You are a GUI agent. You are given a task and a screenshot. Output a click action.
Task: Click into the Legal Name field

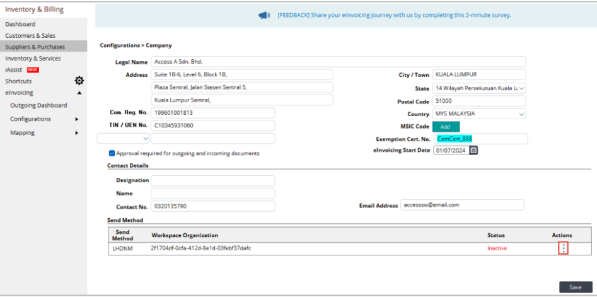tap(339, 62)
